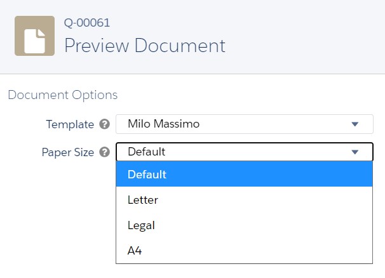Select the highlighted Default paper size option
The width and height of the screenshot is (385, 278).
click(245, 174)
